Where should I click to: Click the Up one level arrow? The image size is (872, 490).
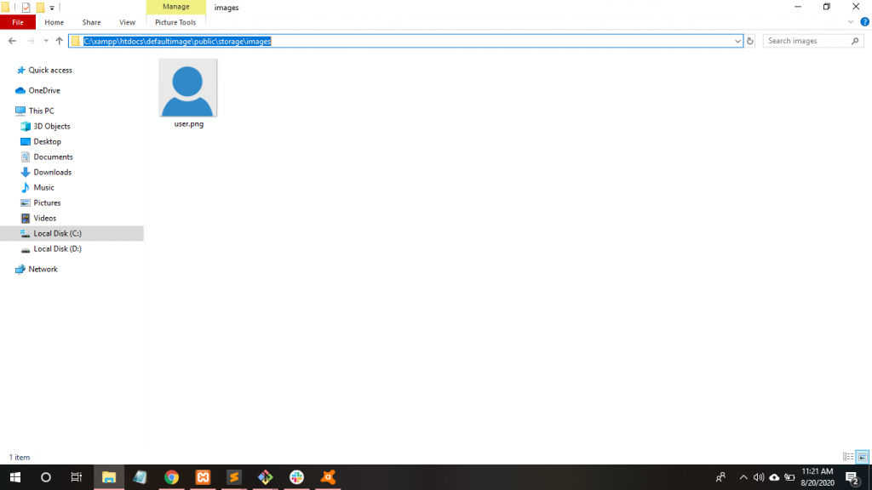[59, 41]
